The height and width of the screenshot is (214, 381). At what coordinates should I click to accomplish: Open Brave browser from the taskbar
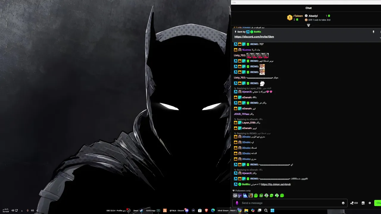coord(206,210)
